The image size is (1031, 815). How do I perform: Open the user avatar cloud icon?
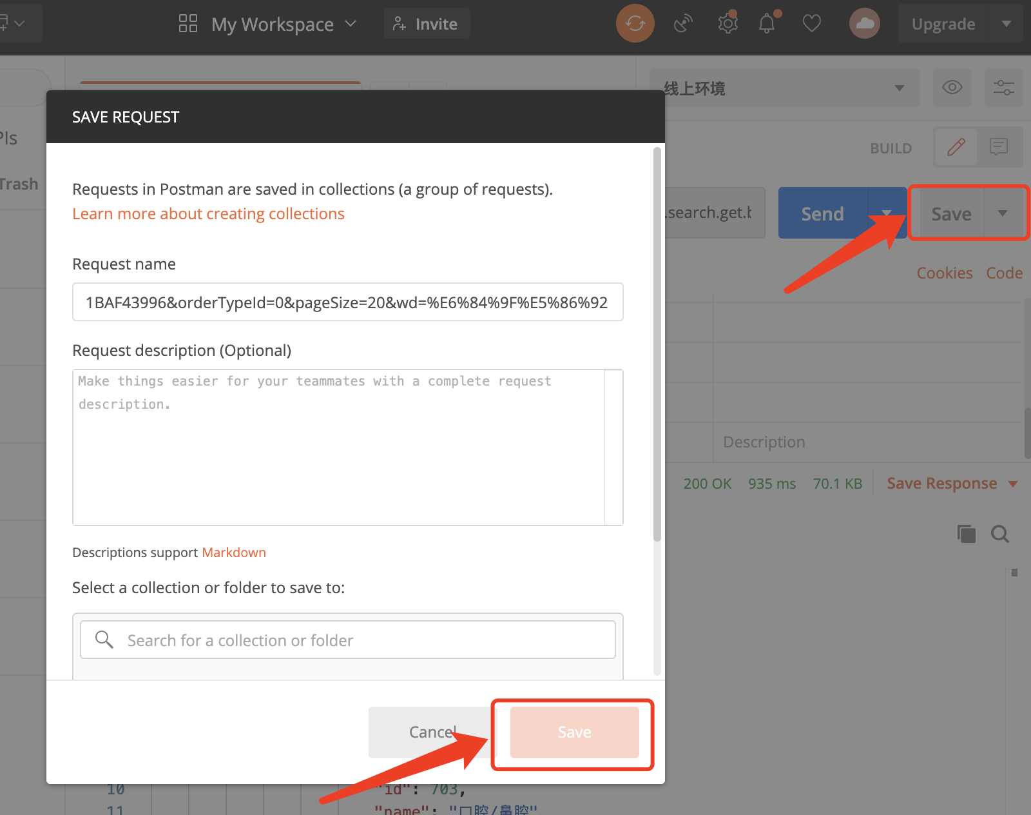[865, 24]
